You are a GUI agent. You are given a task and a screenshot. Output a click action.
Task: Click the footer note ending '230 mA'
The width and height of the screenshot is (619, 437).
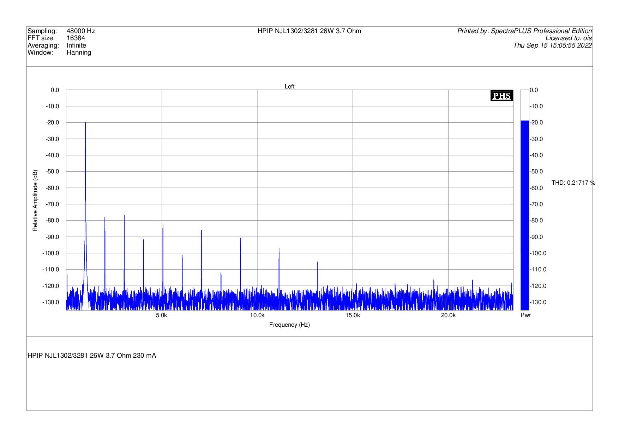tap(92, 356)
